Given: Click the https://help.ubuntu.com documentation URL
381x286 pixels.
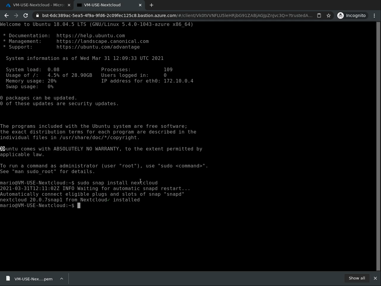Looking at the screenshot, I should (x=91, y=35).
